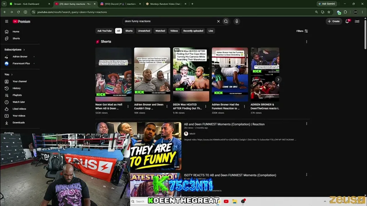Viewport: 367px width, 206px height.
Task: Toggle the Recently uploaded filter chip
Action: coord(193,31)
